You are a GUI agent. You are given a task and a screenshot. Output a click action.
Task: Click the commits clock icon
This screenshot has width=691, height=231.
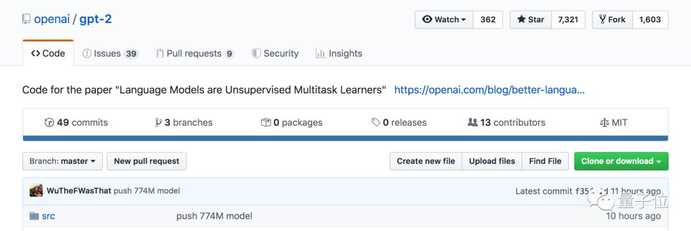coord(49,123)
